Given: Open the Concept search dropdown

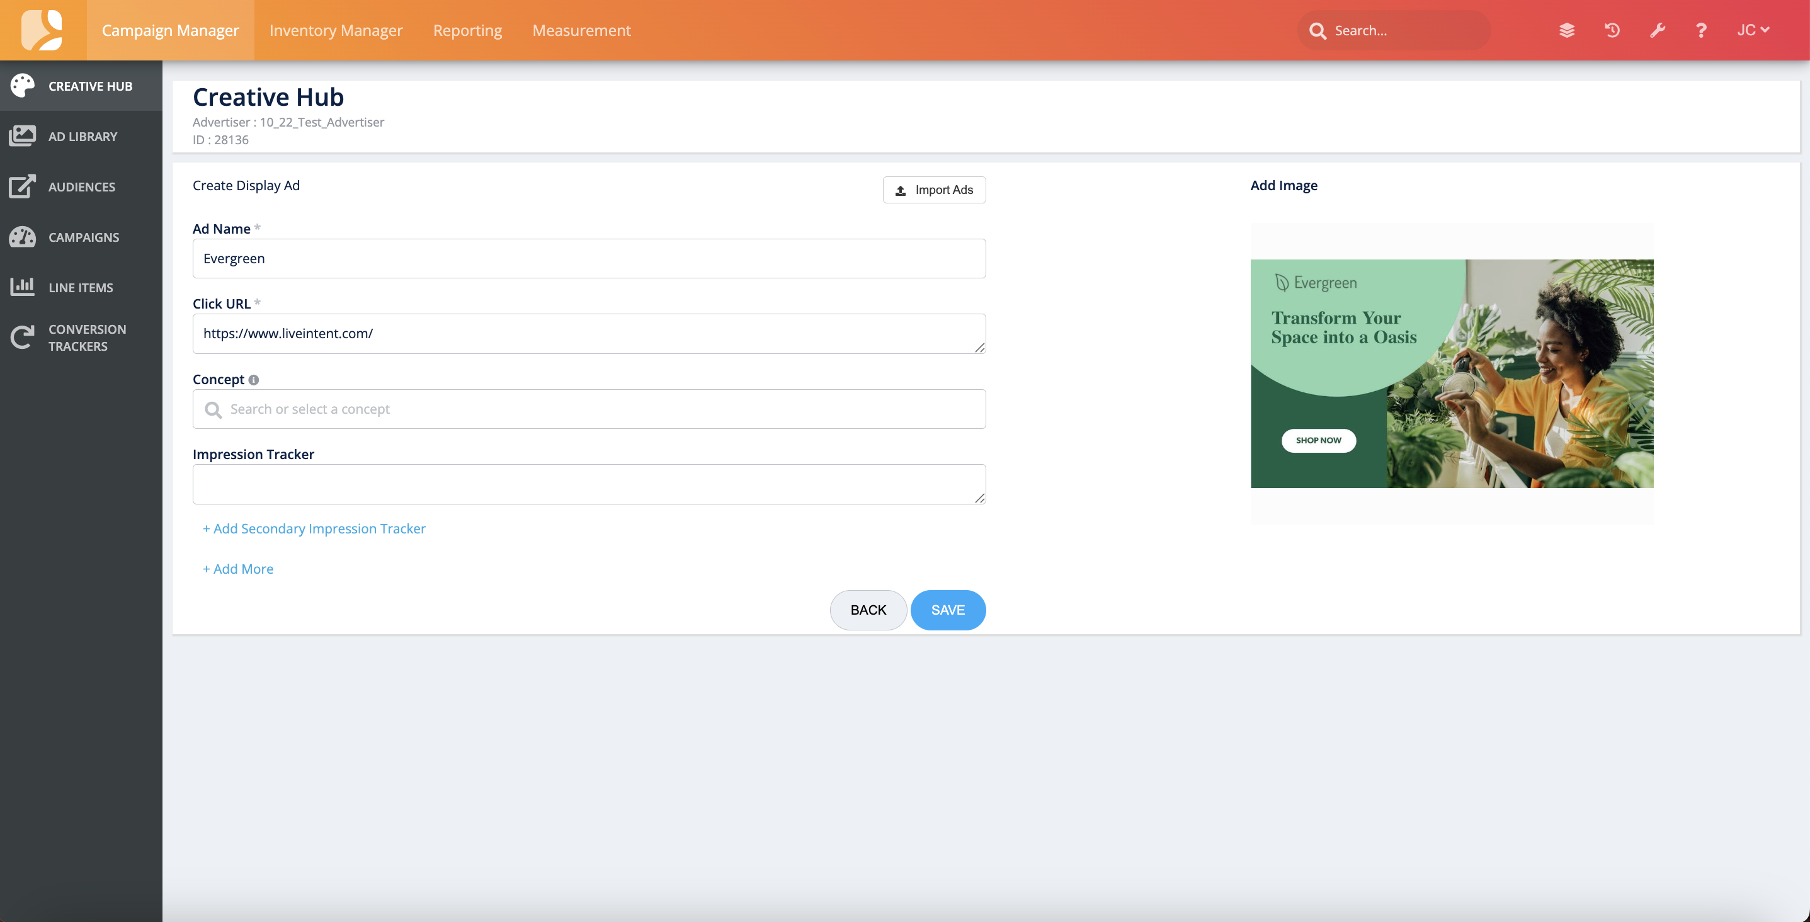Looking at the screenshot, I should [x=589, y=409].
